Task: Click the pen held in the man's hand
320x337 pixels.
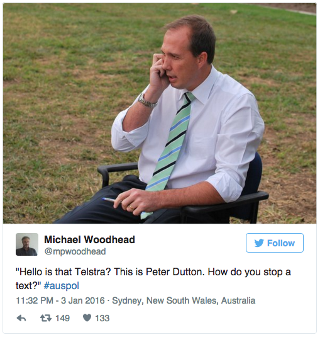Action: [111, 200]
